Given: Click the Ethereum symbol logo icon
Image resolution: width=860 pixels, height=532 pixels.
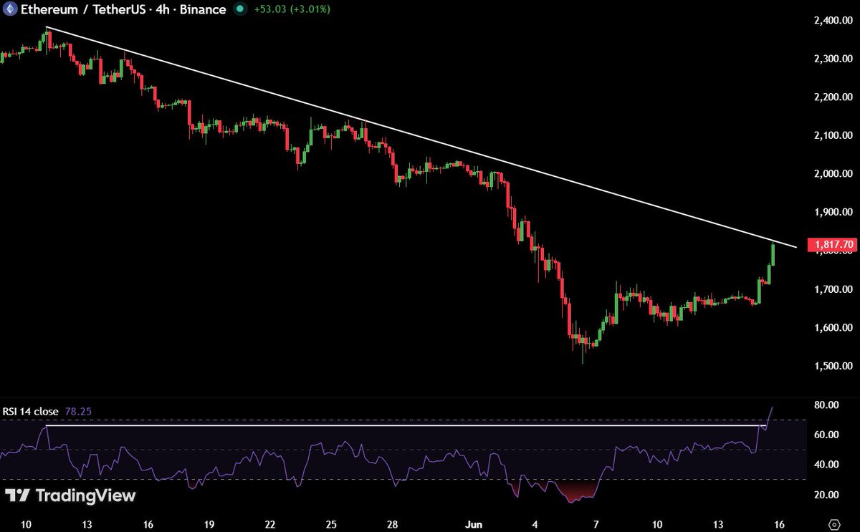Looking at the screenshot, I should pyautogui.click(x=11, y=10).
